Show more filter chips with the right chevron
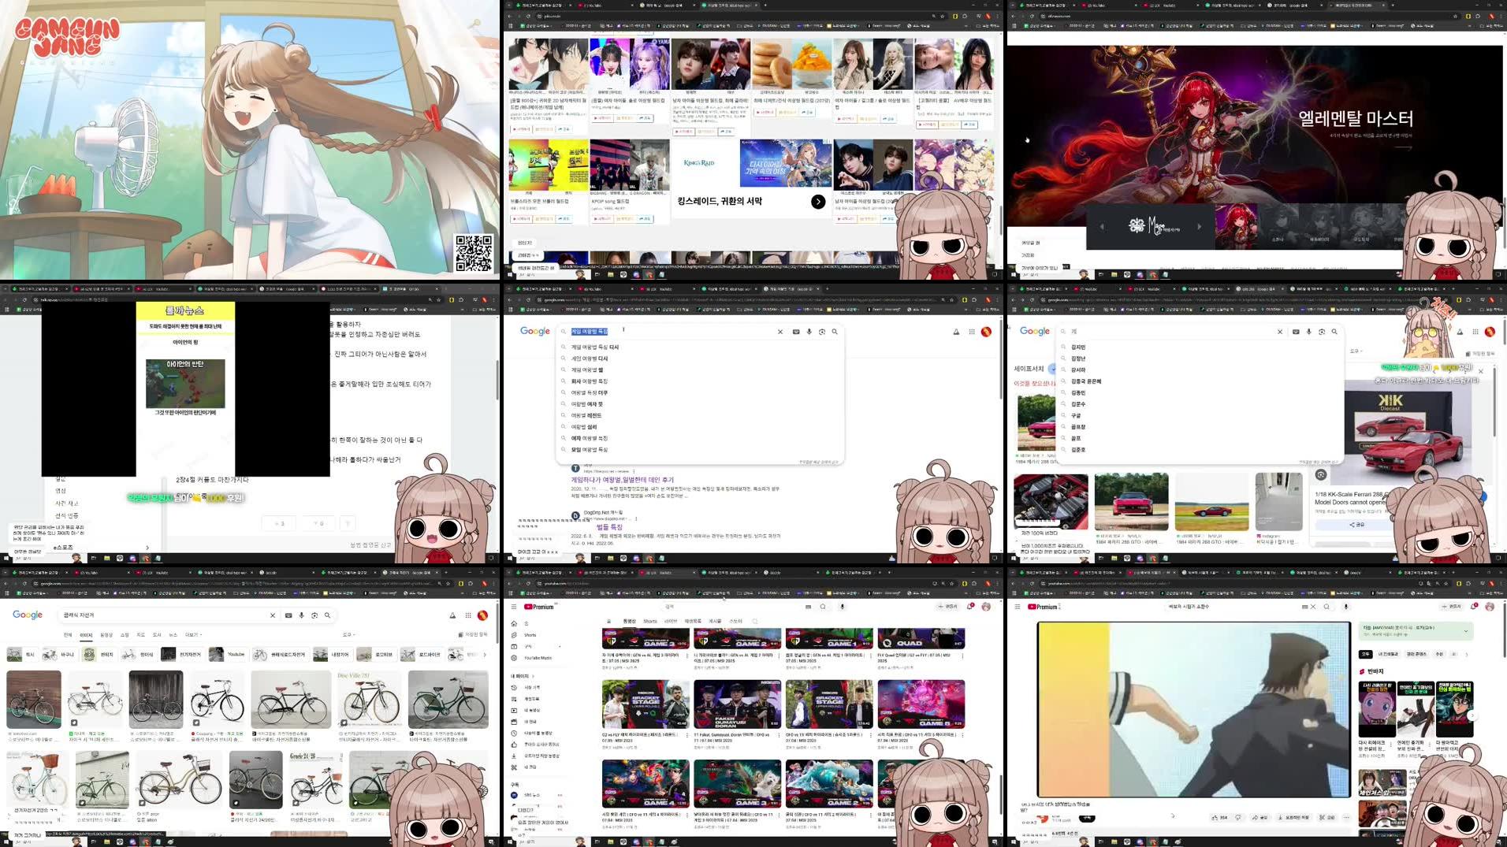 pyautogui.click(x=1467, y=654)
